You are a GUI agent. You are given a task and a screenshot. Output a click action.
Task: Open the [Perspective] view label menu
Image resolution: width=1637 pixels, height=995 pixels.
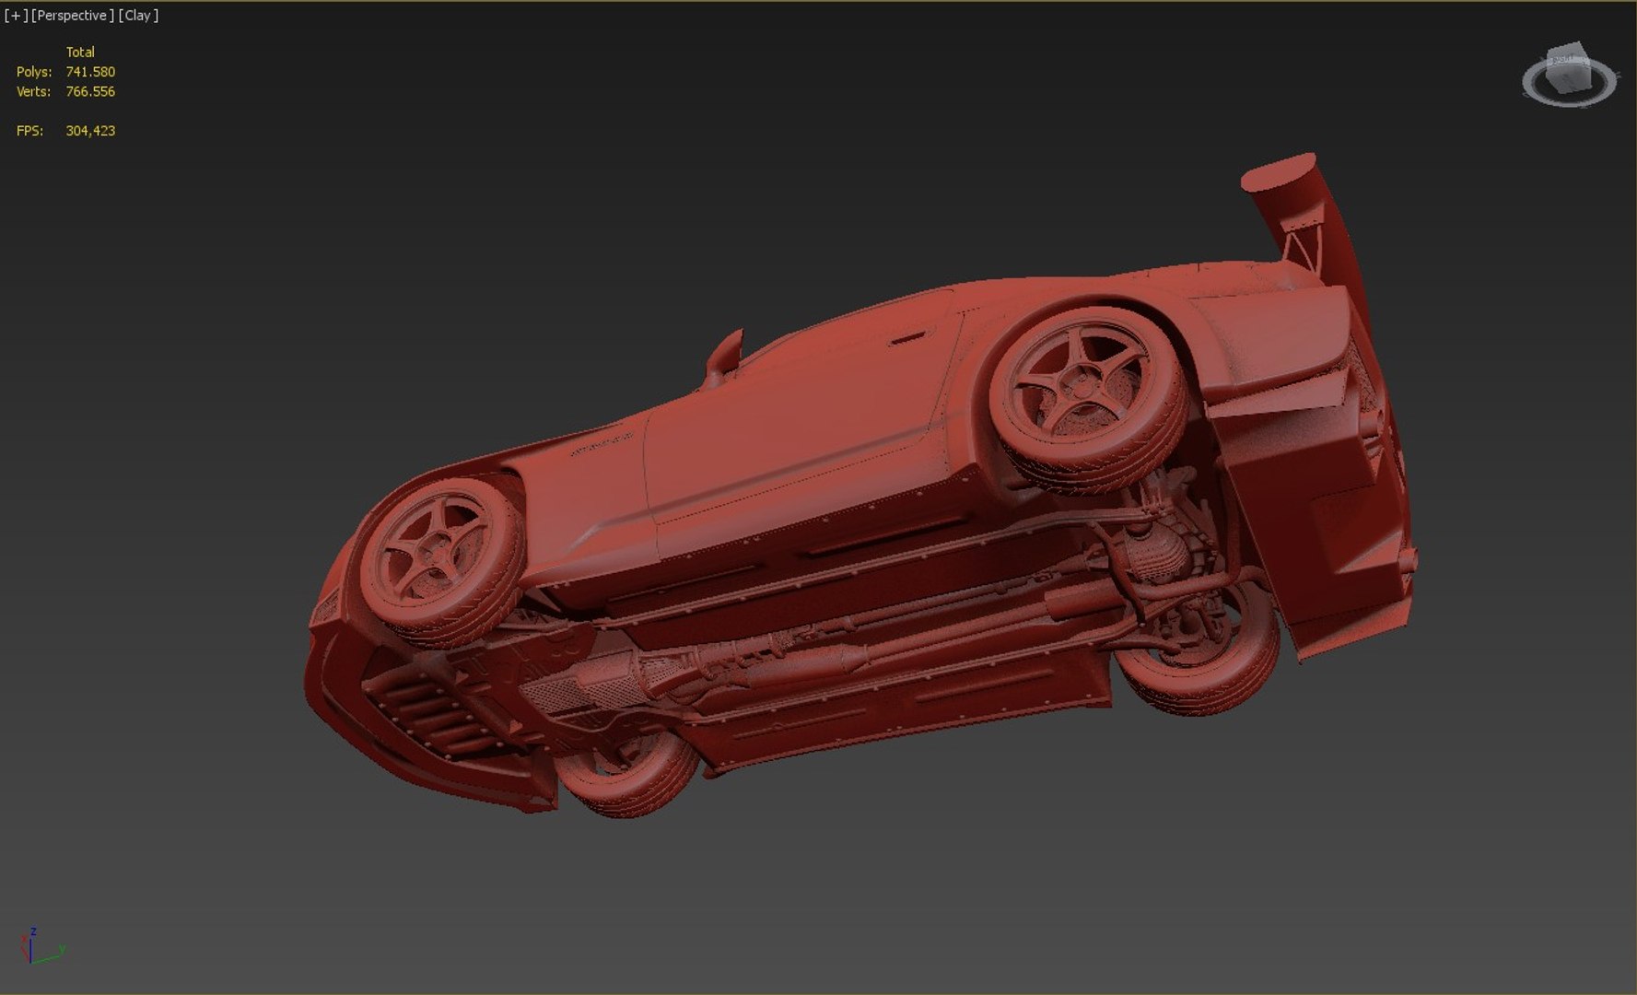coord(73,16)
